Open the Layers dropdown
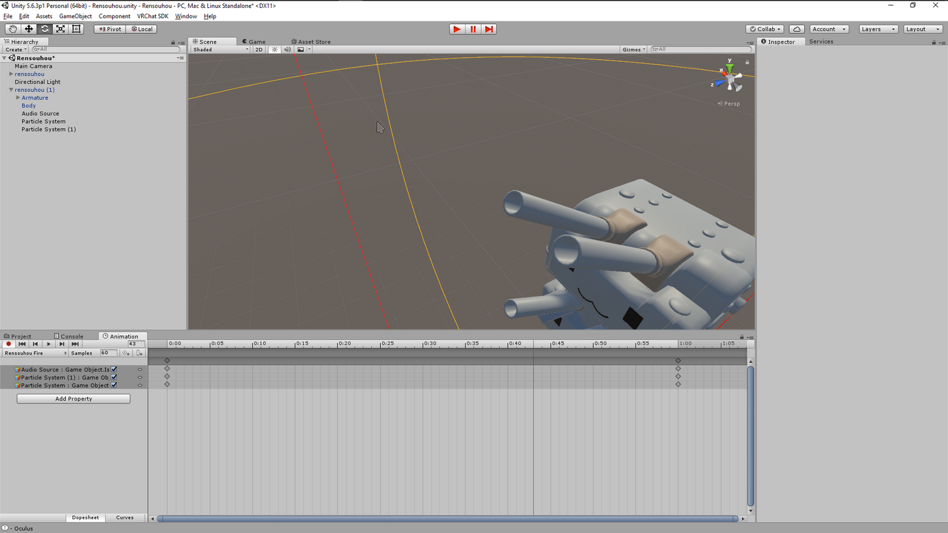Screen dimensions: 948x533 pos(878,29)
